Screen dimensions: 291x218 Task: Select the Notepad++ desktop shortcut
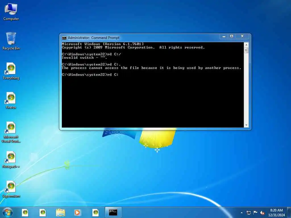tap(11, 160)
